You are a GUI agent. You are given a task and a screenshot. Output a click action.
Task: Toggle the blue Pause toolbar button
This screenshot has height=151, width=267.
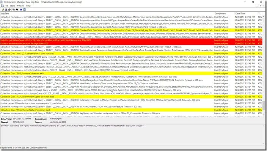(21, 9)
